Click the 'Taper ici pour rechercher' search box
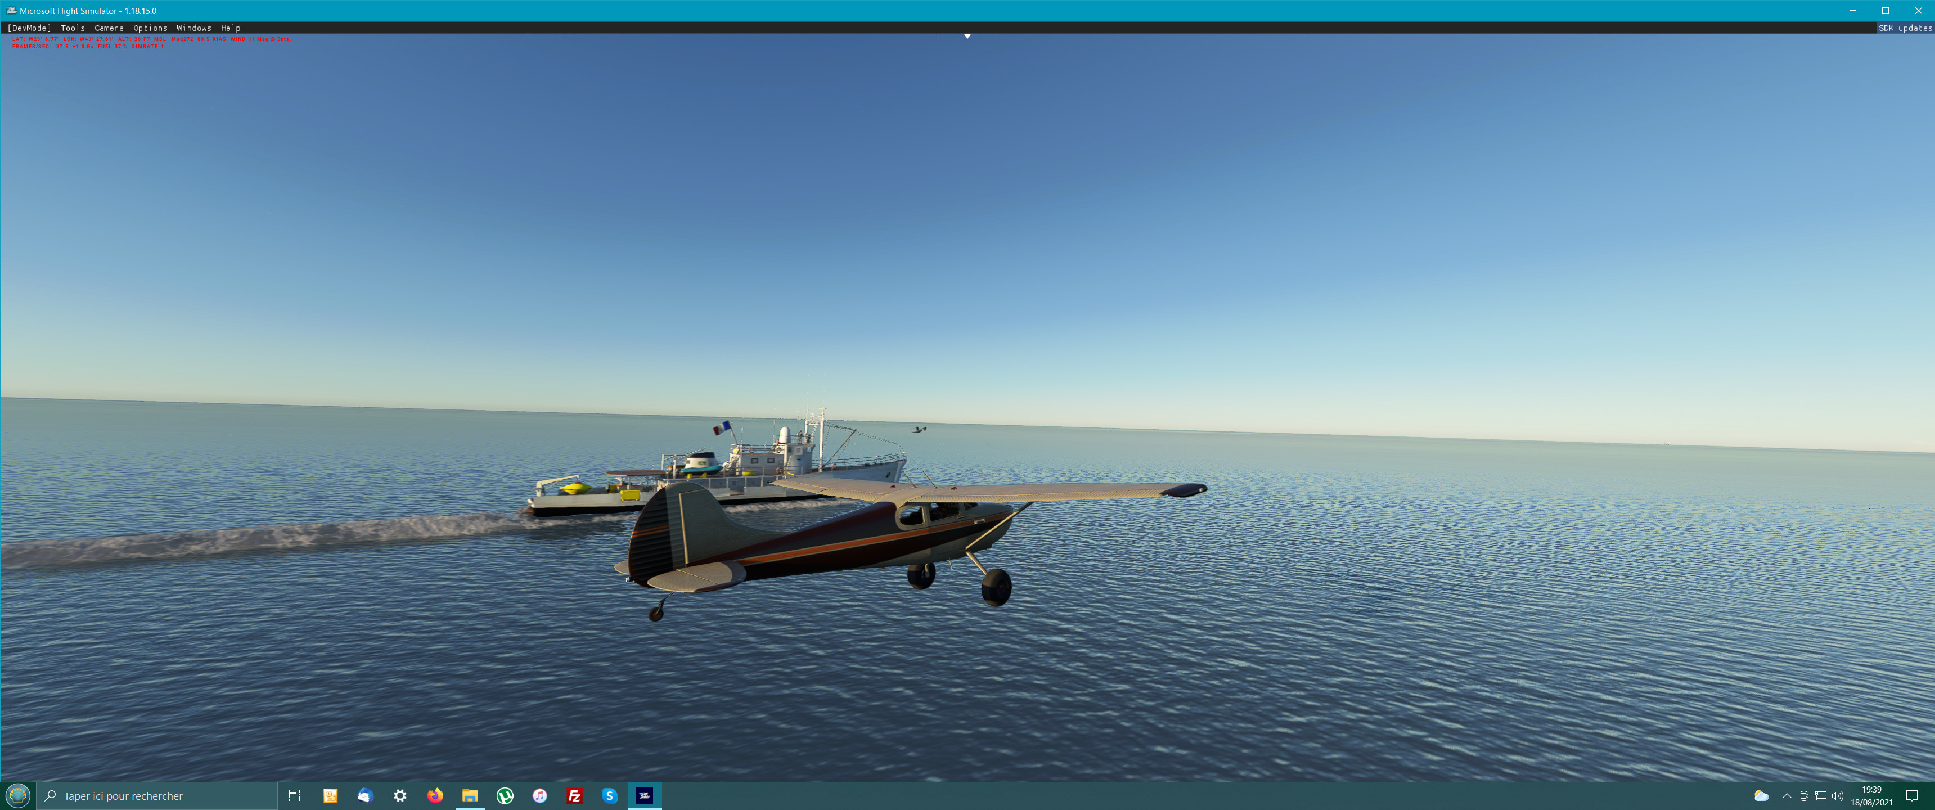1935x810 pixels. pyautogui.click(x=157, y=796)
